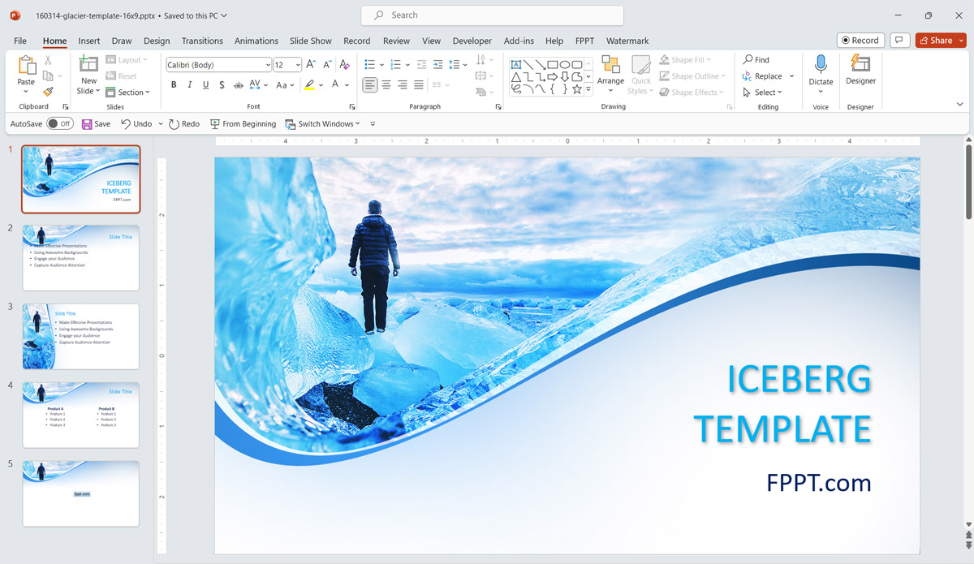974x564 pixels.
Task: Click the Search box
Action: (492, 15)
